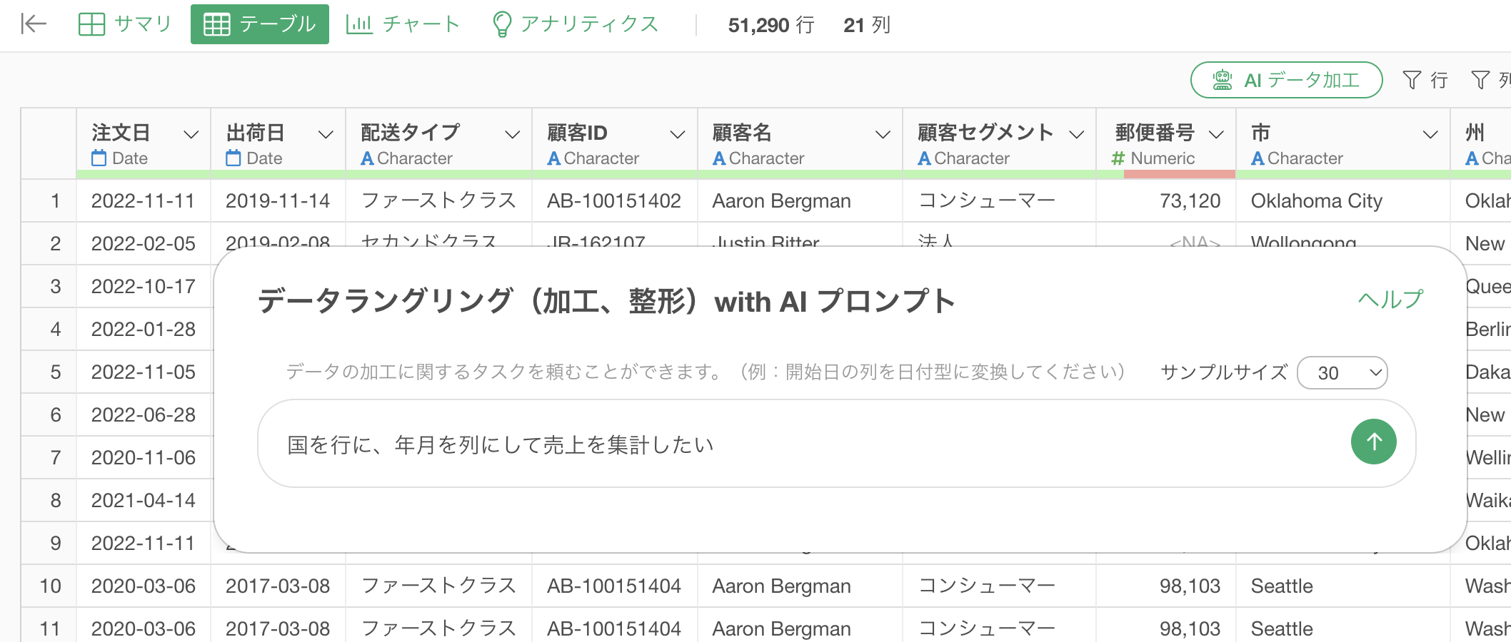Viewport: 1511px width, 642px height.
Task: Click the AI データ加工 button
Action: [x=1286, y=80]
